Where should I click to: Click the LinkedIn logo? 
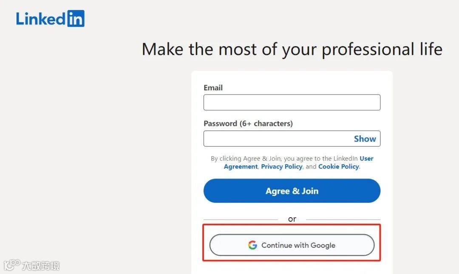click(x=50, y=19)
